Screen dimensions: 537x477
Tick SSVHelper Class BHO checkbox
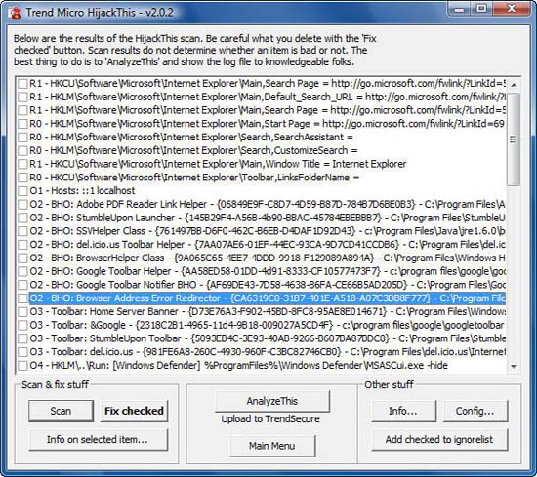22,231
